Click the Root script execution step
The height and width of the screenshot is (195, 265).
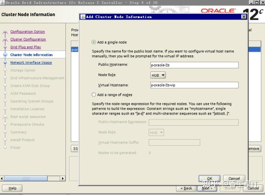[x=28, y=117]
